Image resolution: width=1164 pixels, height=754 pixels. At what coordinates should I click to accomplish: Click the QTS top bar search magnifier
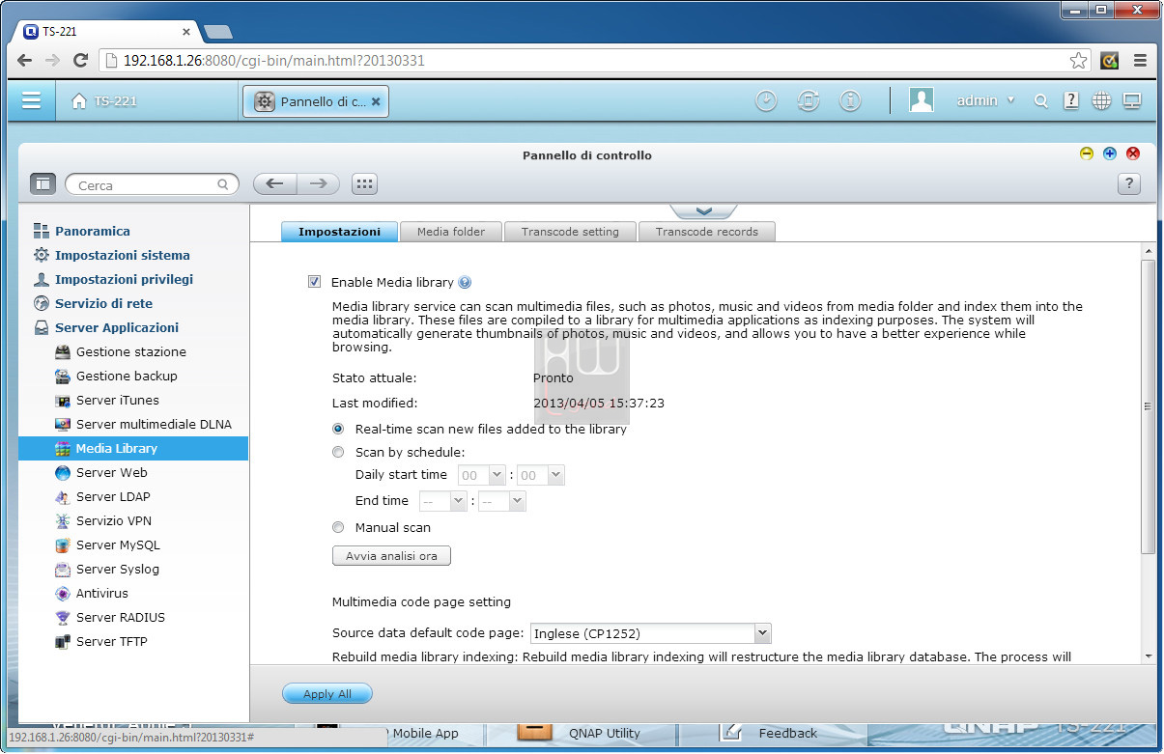1040,101
